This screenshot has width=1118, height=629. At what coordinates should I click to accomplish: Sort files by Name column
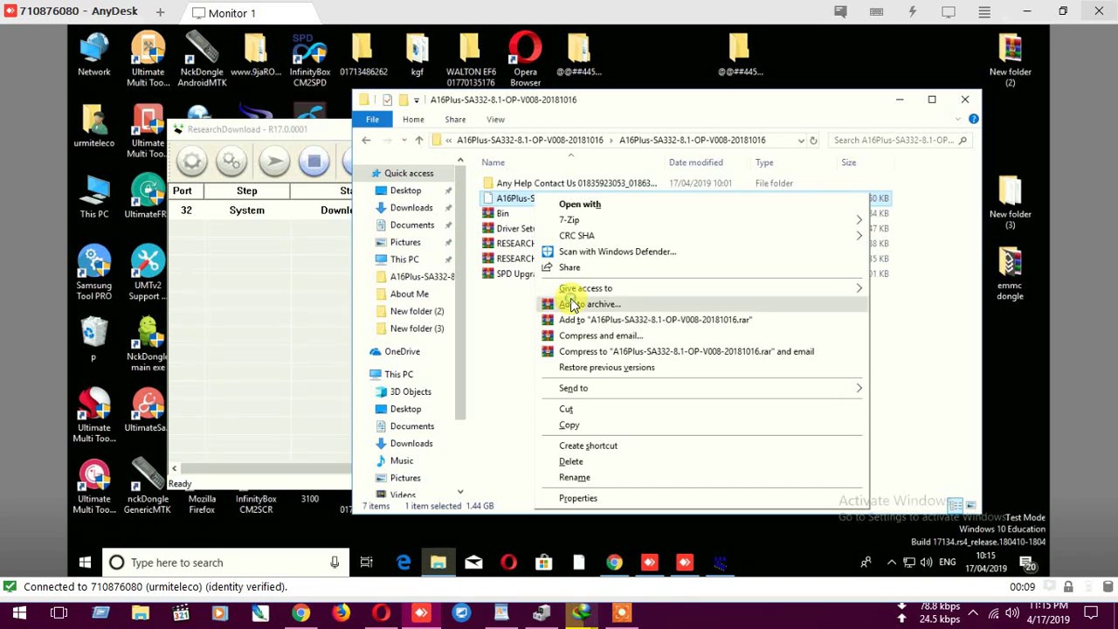(493, 162)
